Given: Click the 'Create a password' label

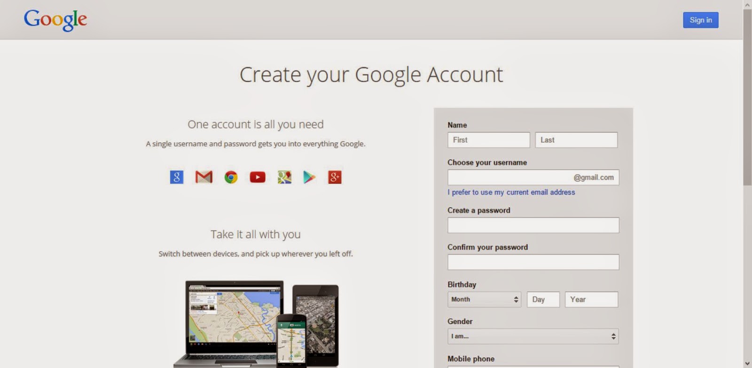Looking at the screenshot, I should (x=478, y=210).
